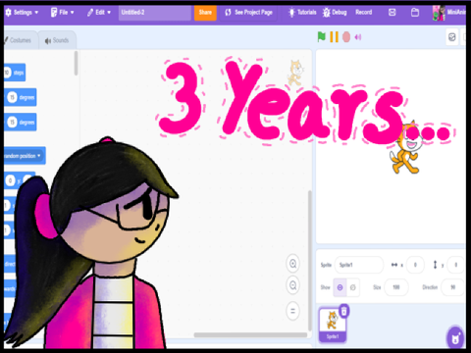Open My Stuff folder icon
This screenshot has width=471, height=353.
[415, 13]
